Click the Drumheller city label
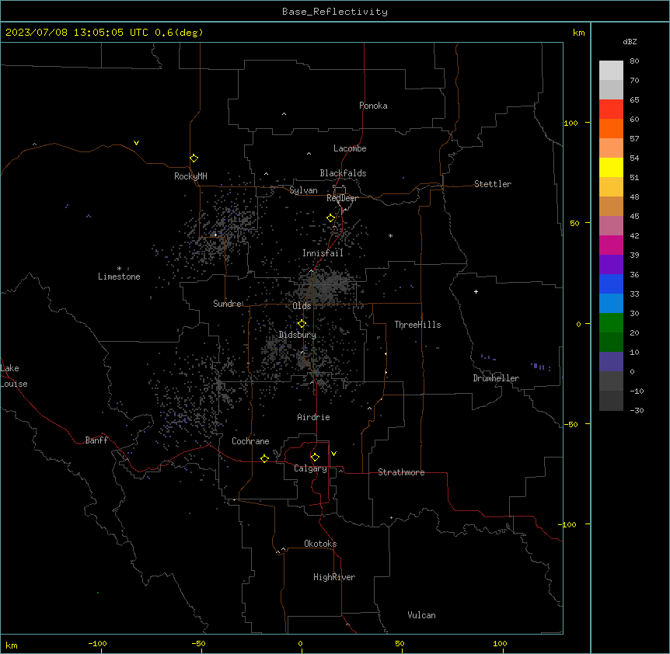 pyautogui.click(x=496, y=378)
